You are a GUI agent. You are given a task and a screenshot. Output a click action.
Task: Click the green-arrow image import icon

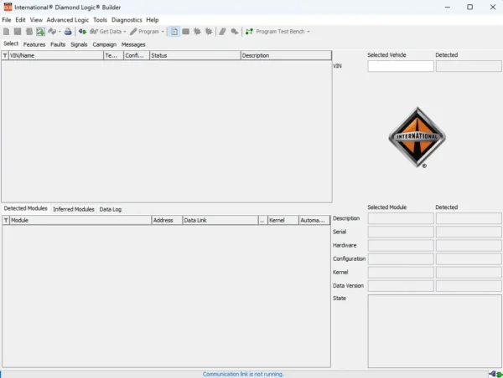tap(40, 32)
